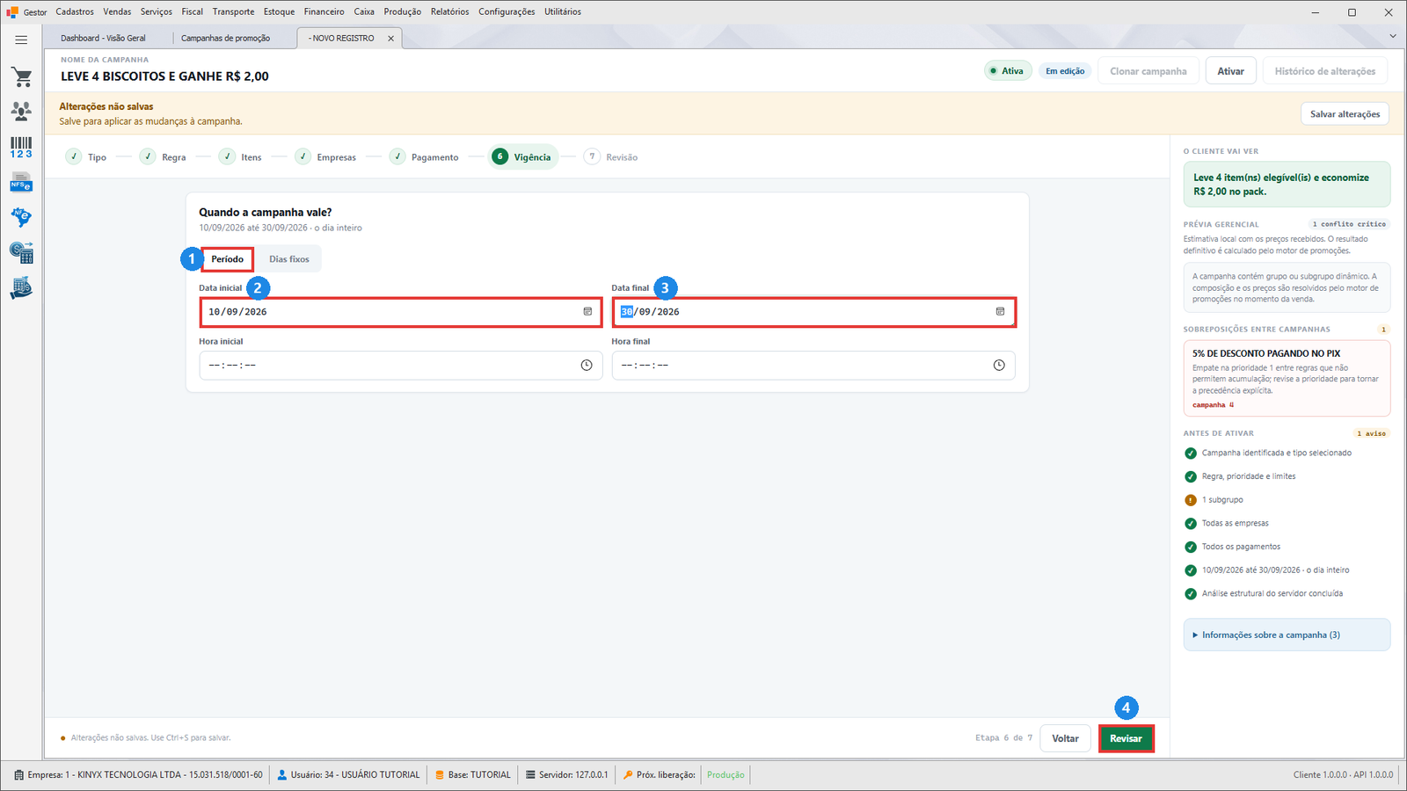Open the barcode 123 module in sidebar

[21, 147]
